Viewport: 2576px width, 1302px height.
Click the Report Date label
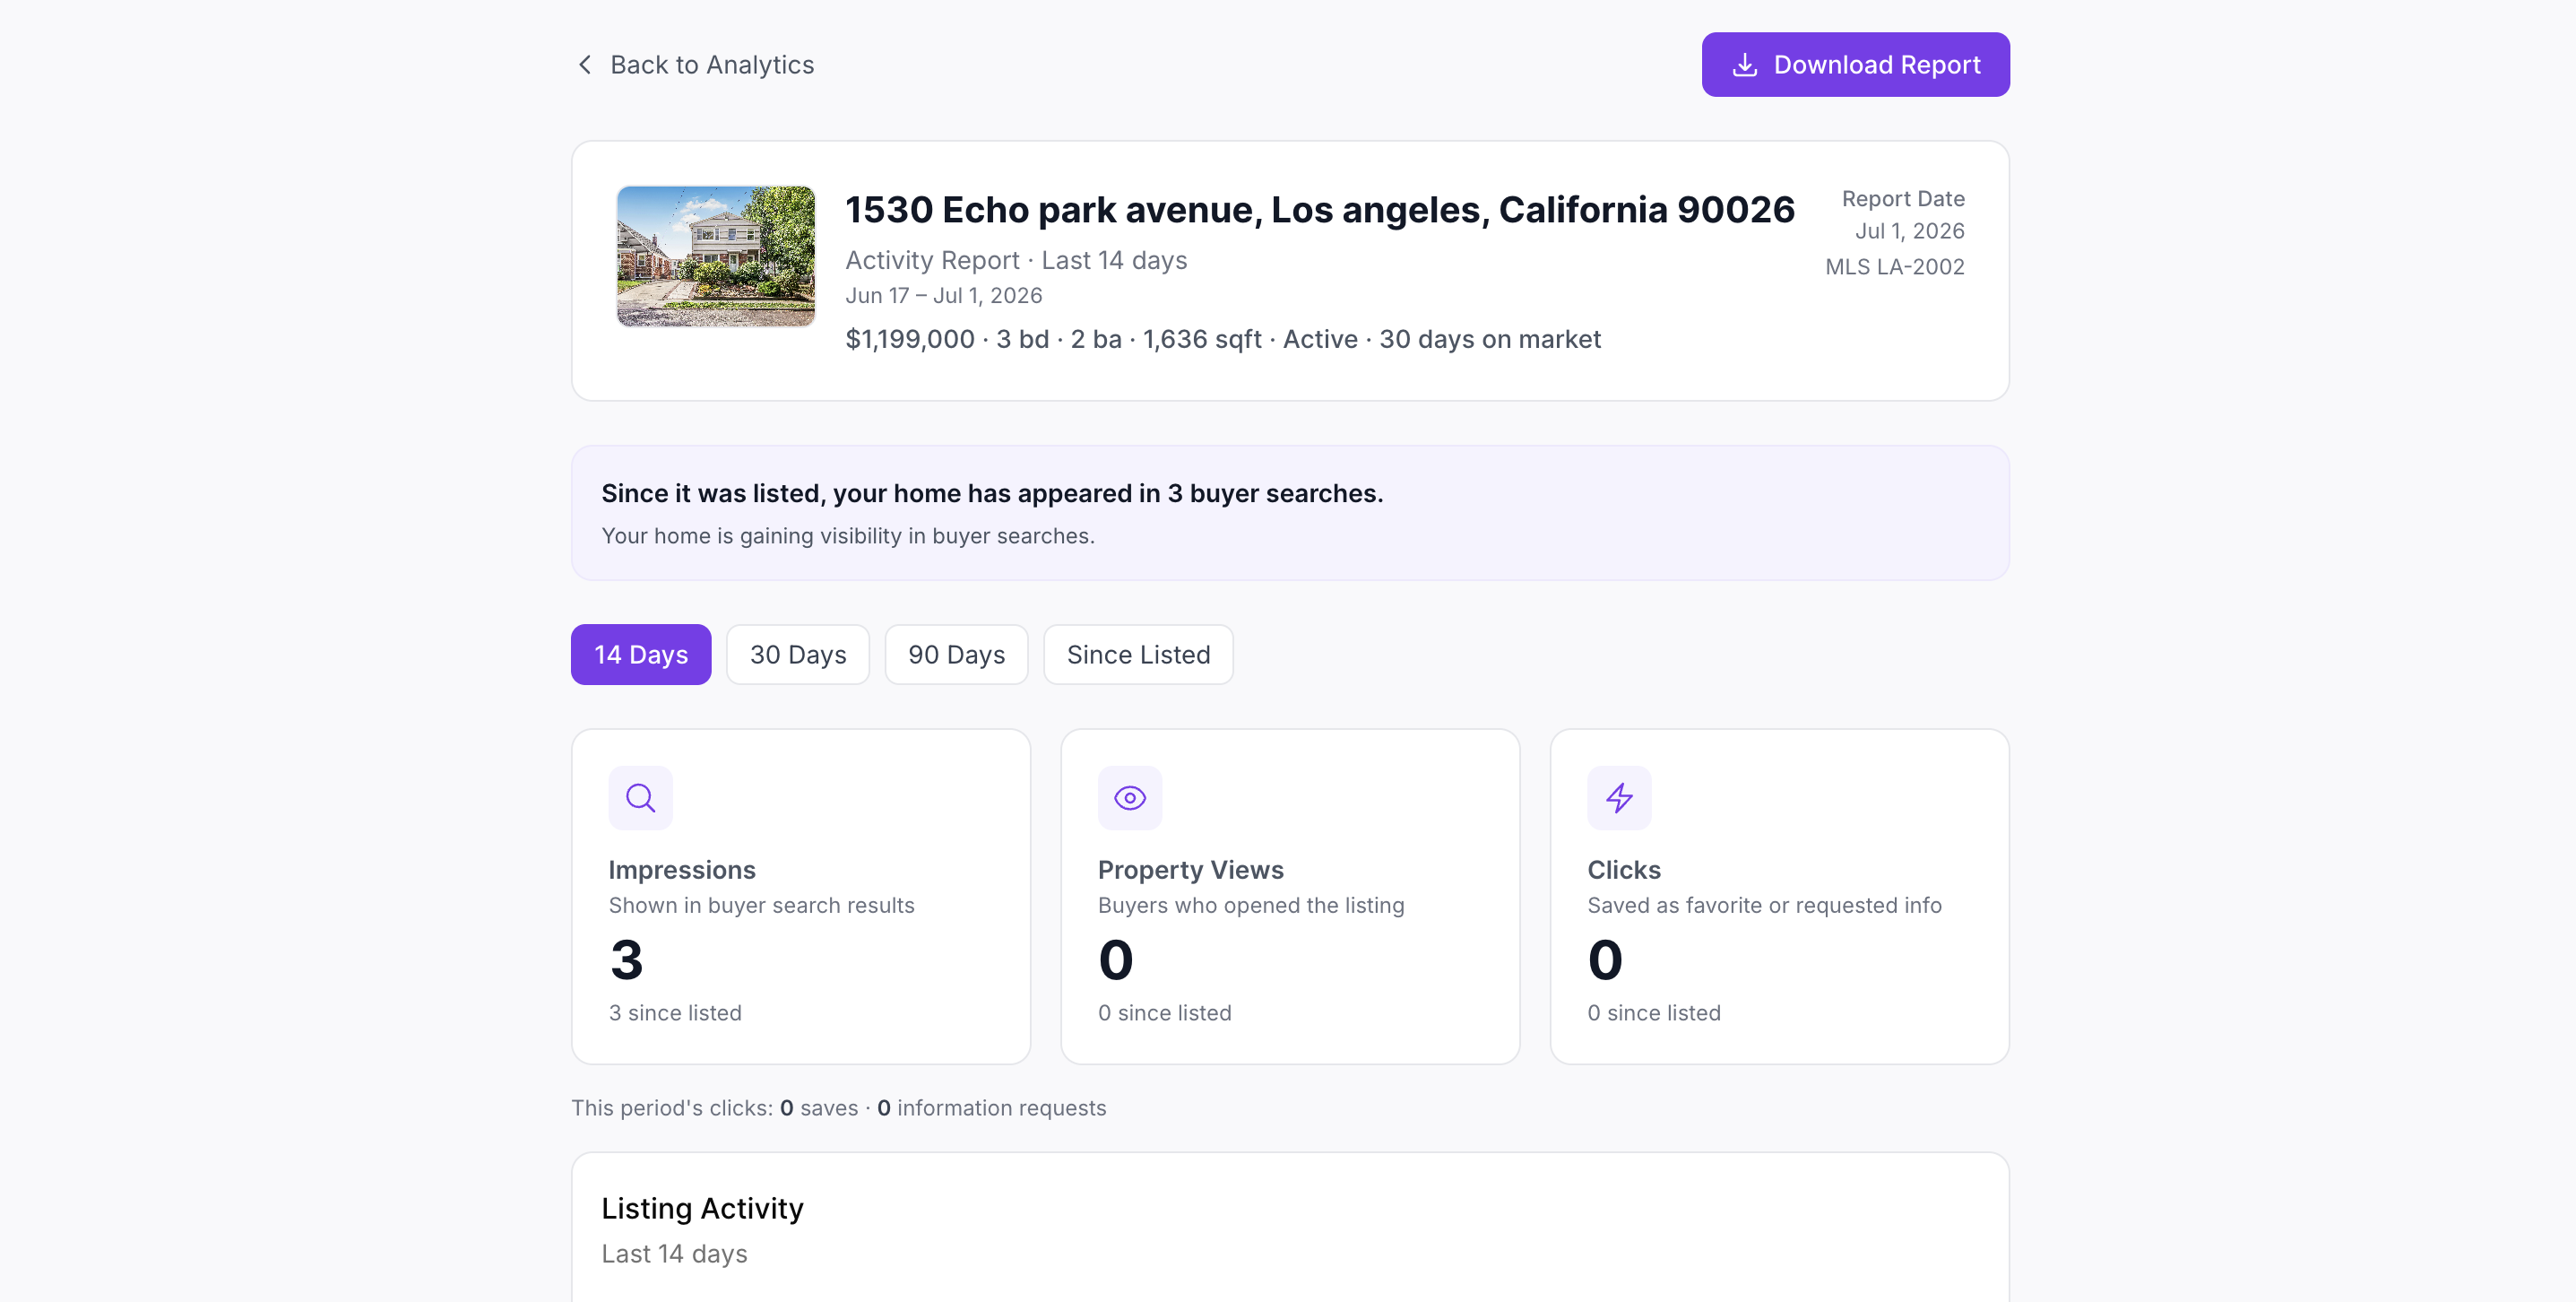[1902, 199]
